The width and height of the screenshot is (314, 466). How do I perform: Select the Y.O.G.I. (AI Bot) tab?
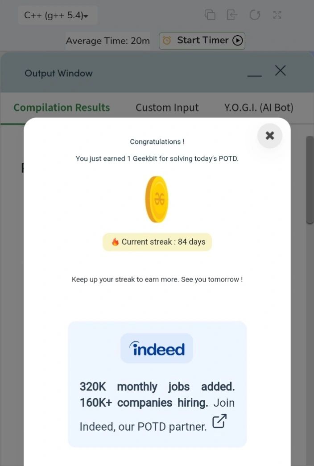pyautogui.click(x=259, y=108)
